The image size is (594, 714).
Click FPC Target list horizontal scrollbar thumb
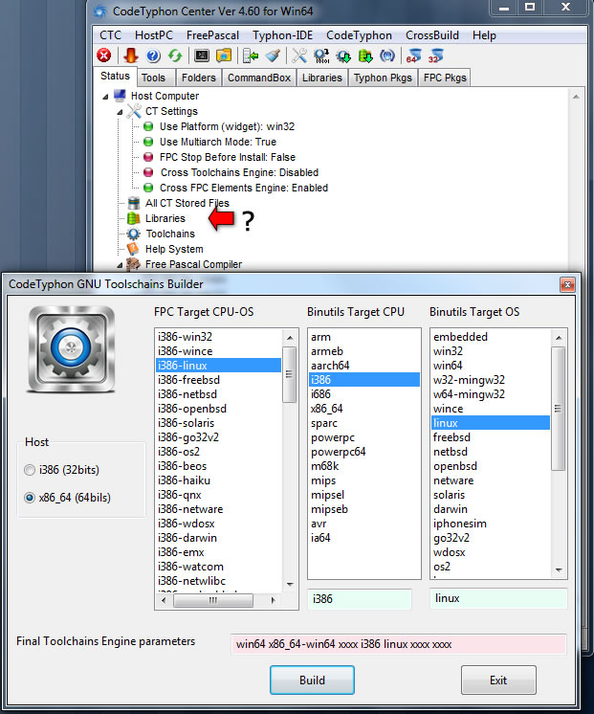click(x=213, y=600)
